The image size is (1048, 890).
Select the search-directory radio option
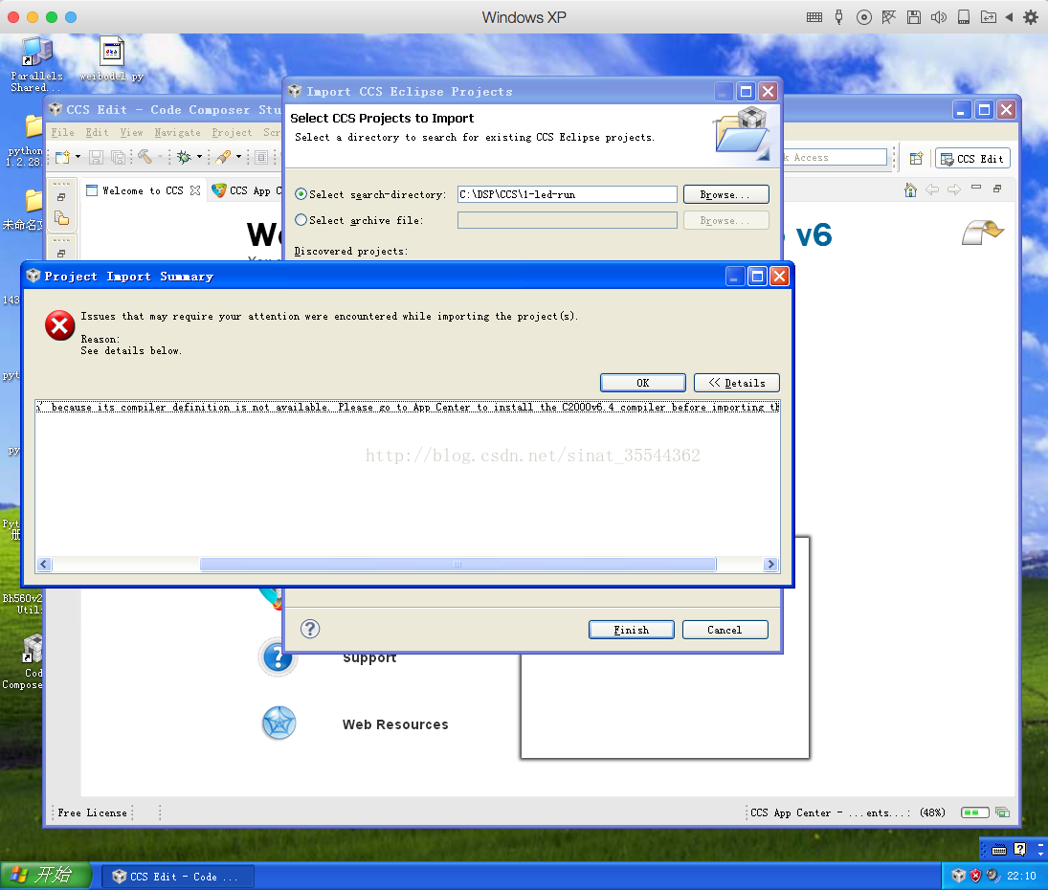pos(301,194)
